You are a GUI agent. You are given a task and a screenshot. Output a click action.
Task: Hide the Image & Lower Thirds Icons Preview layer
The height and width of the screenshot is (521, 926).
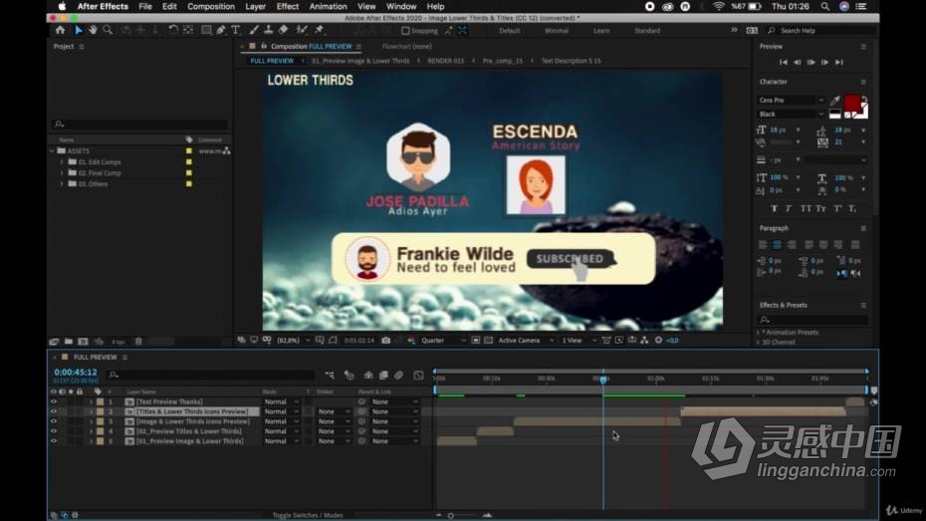(53, 421)
